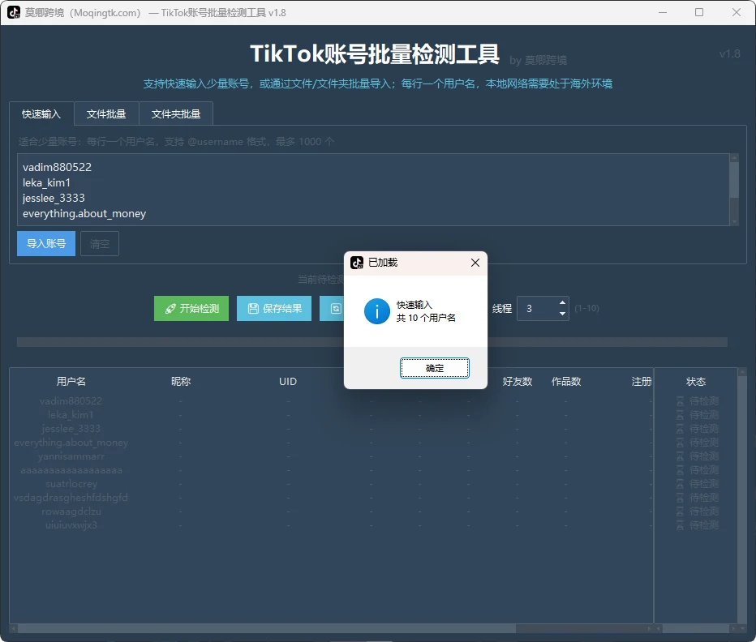Click the text input's vertical scrollbar thumb
The height and width of the screenshot is (642, 756).
[734, 180]
